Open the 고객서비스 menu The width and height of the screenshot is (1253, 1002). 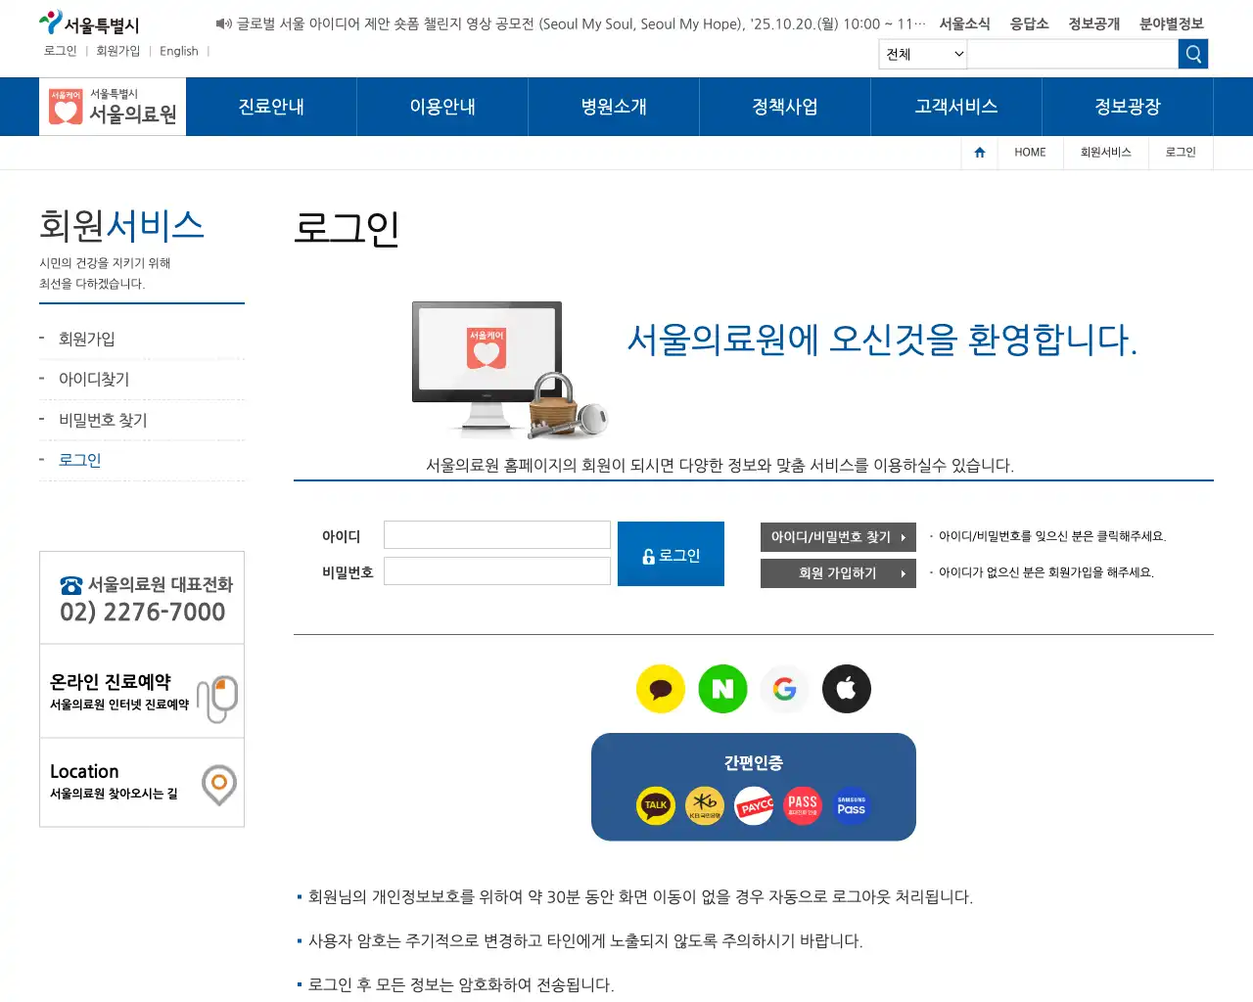956,107
